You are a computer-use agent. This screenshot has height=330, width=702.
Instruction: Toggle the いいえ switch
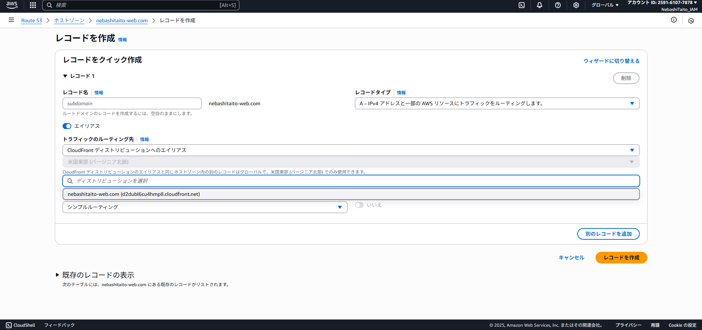click(359, 205)
